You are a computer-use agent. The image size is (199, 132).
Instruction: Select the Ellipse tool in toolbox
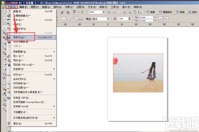[x=4, y=63]
